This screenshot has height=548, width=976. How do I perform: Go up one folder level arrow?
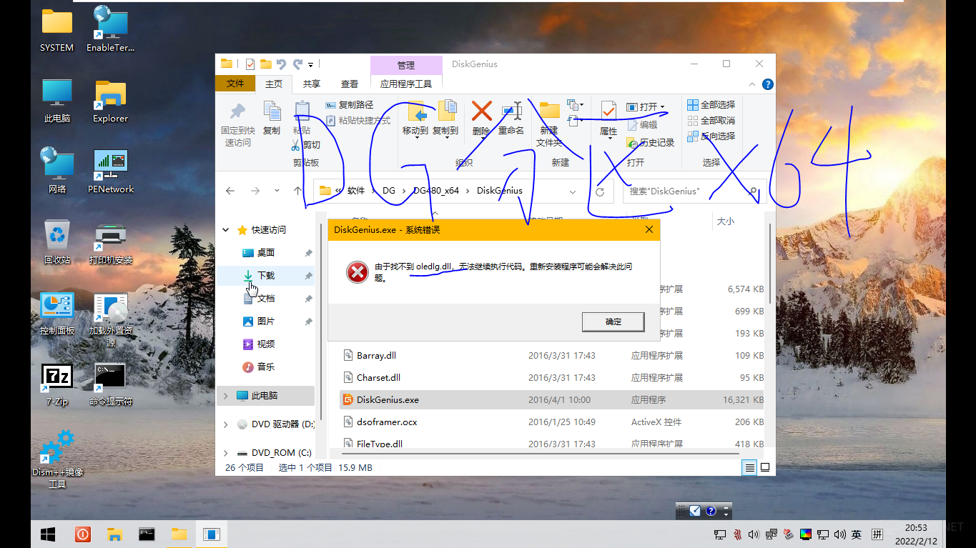[298, 191]
